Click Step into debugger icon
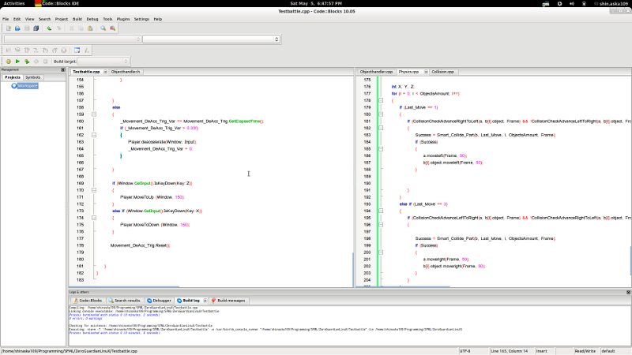 point(45,50)
